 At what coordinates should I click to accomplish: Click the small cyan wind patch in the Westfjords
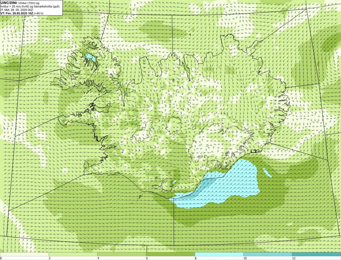tap(91, 57)
